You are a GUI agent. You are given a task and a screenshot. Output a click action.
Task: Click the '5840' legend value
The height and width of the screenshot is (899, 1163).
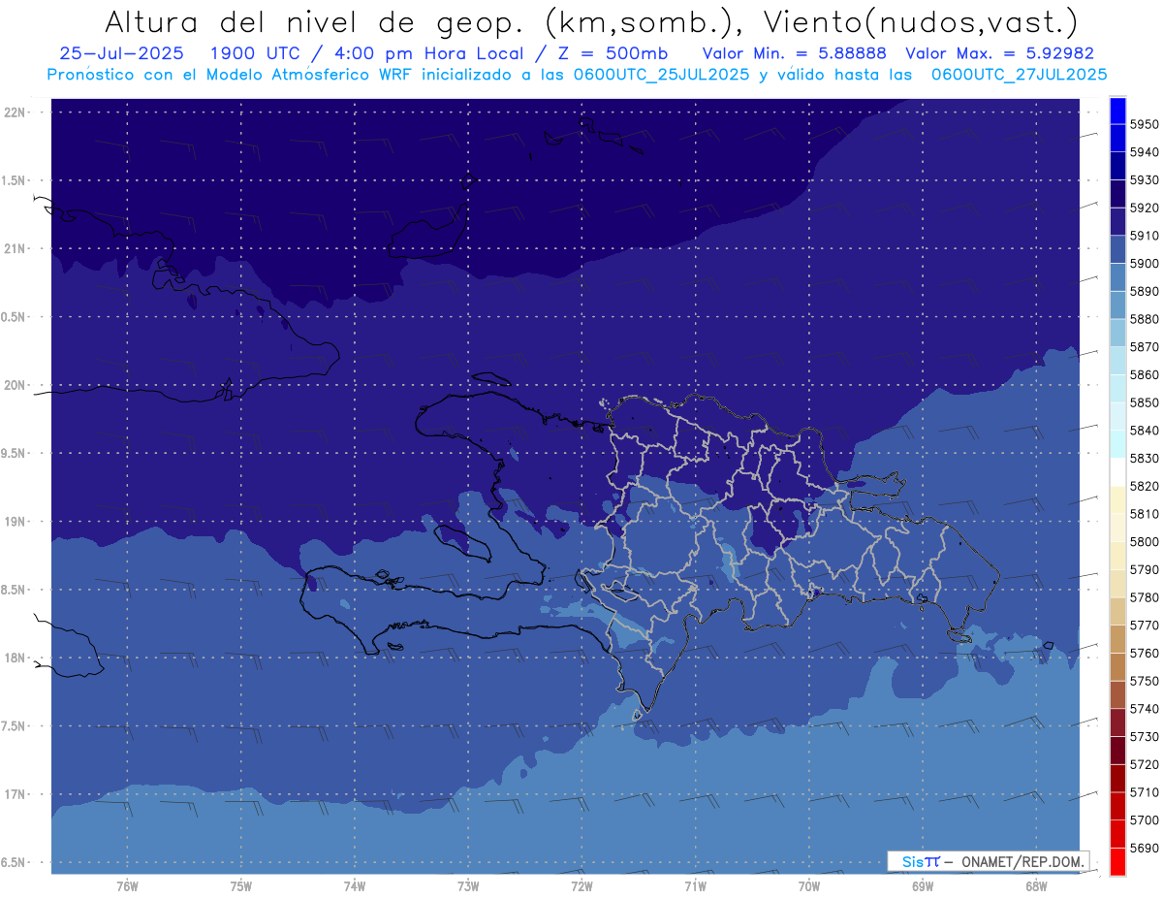pos(1144,430)
